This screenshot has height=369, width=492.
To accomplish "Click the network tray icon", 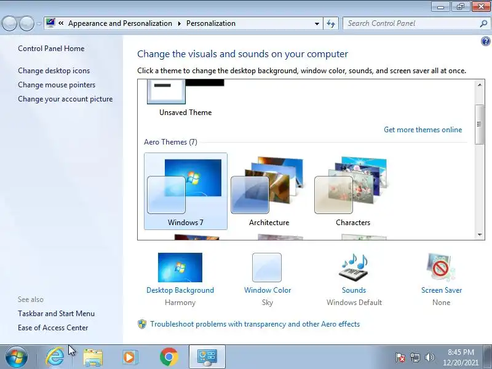I will click(415, 357).
